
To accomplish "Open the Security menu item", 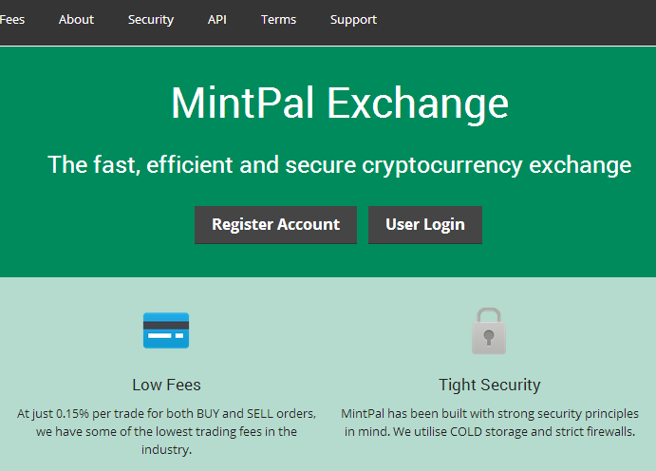I will 151,19.
